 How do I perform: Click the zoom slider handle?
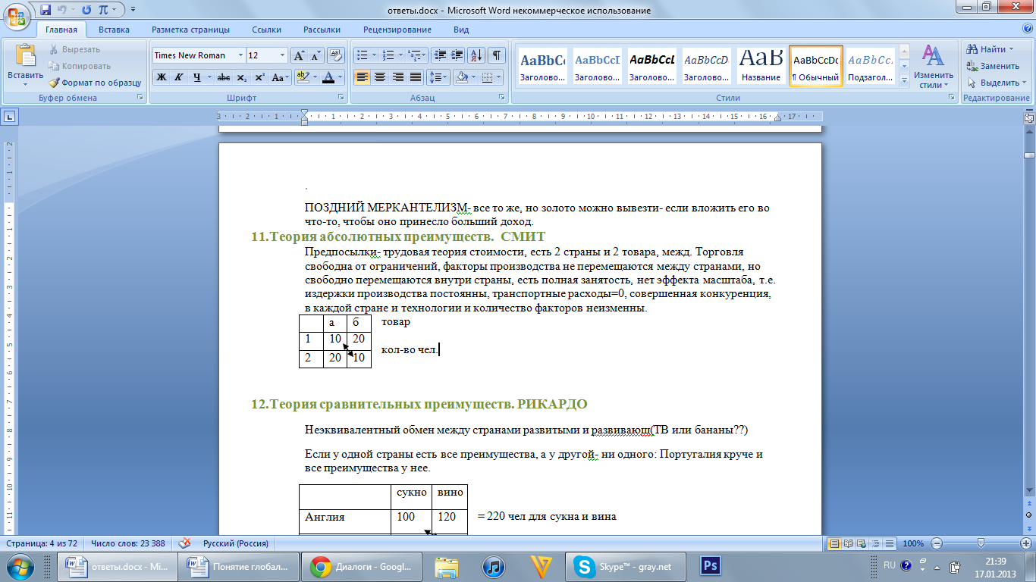point(981,543)
